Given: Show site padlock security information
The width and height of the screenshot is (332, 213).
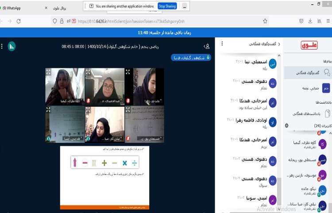Looking at the screenshot, I should tap(62, 21).
